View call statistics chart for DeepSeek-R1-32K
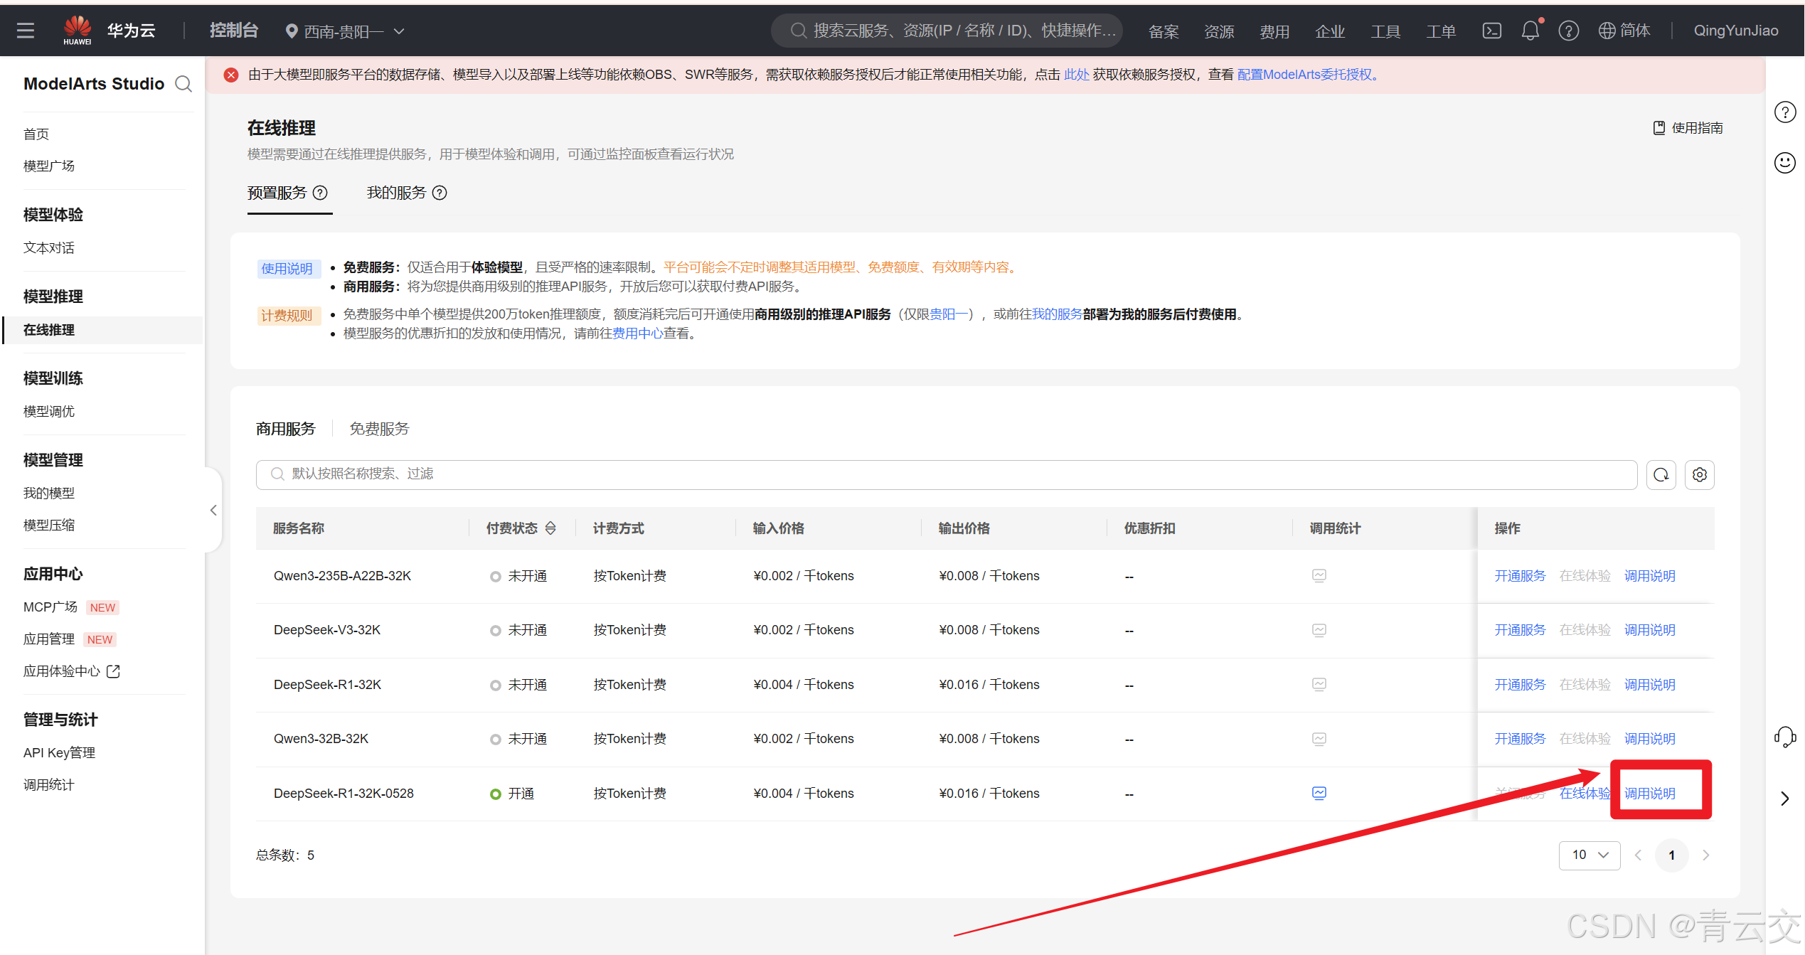1805x955 pixels. (x=1319, y=684)
